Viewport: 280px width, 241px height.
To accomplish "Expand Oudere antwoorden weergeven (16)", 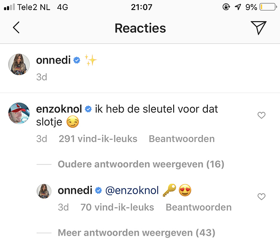I will point(141,164).
